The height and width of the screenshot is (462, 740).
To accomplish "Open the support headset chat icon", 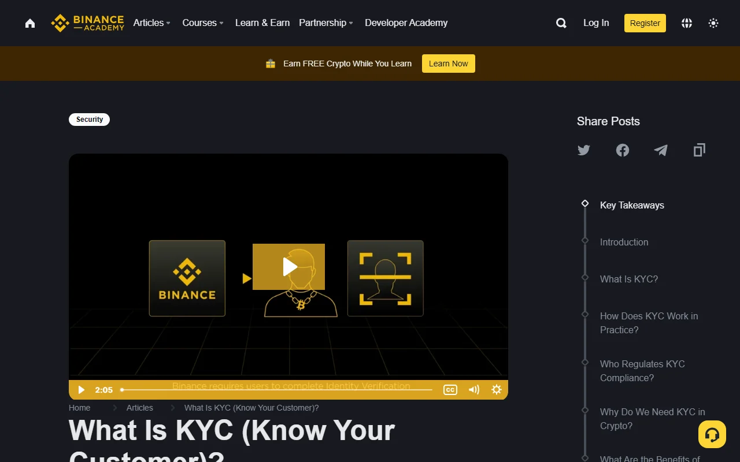I will [712, 434].
